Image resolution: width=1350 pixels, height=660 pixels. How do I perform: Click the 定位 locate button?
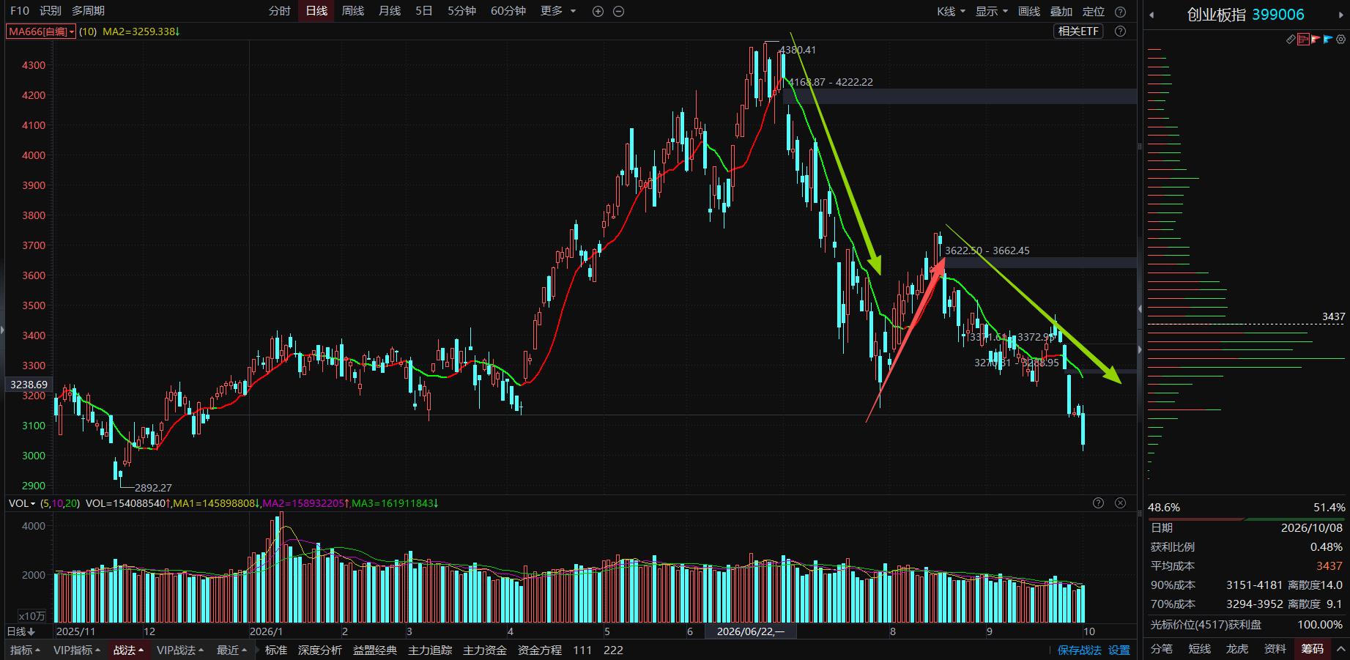pos(1094,11)
